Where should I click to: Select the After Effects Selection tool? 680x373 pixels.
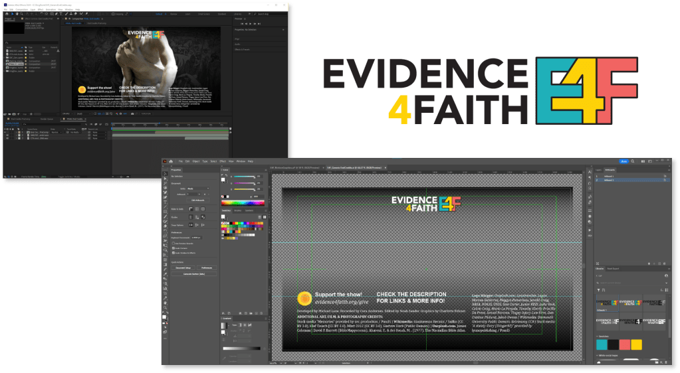click(13, 14)
